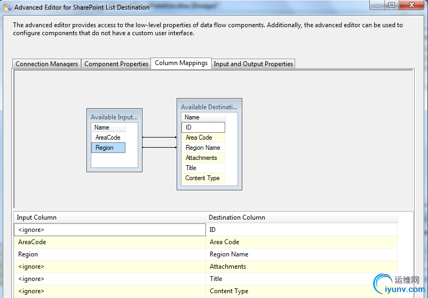Select the AreaCode to Area Code mapping line

160,138
